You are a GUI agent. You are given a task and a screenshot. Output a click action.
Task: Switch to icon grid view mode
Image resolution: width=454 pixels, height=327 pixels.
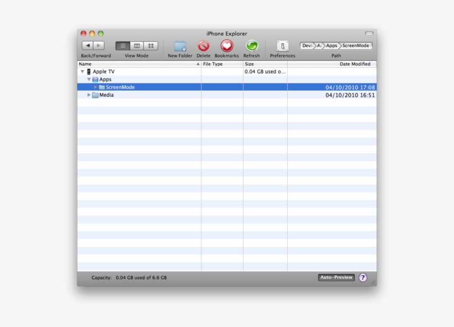tap(151, 46)
